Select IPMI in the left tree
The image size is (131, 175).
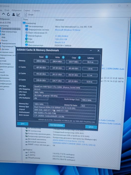3,37
